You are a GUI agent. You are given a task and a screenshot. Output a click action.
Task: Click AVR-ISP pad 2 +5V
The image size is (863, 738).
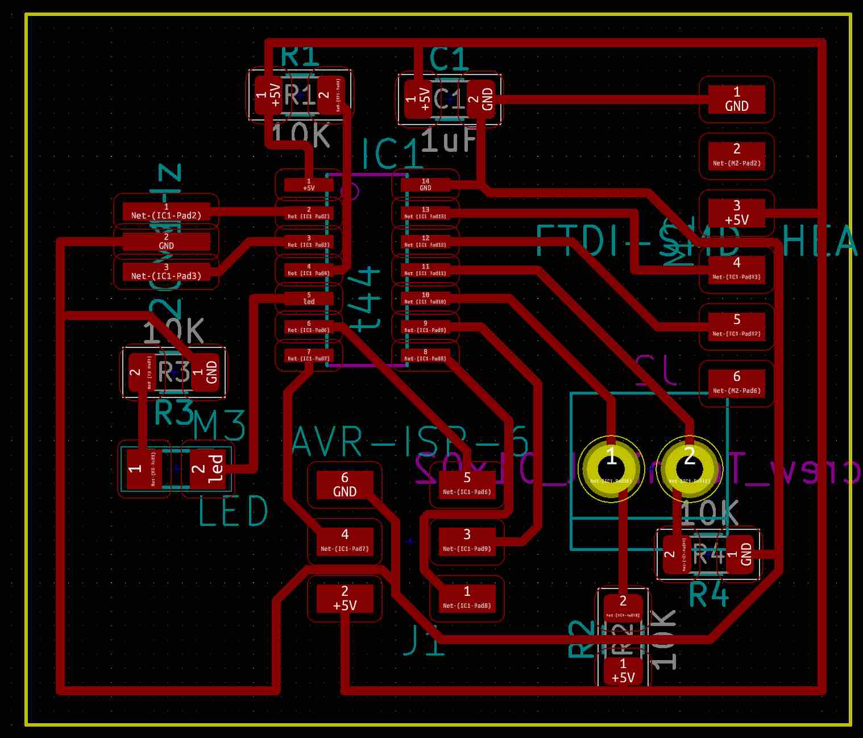pos(345,599)
